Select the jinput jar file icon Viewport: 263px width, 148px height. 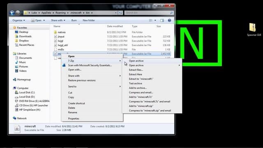(55, 37)
